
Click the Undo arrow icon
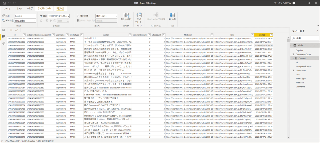pyautogui.click(x=9, y=3)
